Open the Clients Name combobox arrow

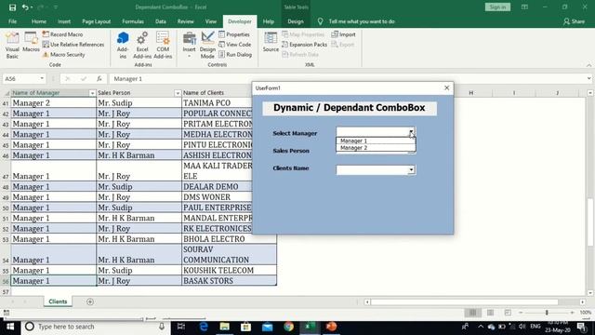(411, 169)
